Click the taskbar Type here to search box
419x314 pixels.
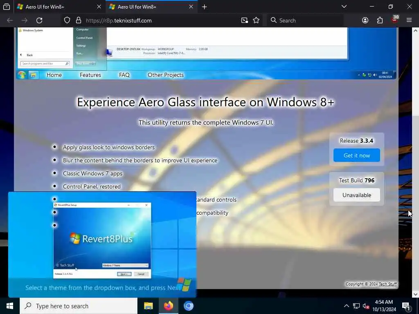tap(79, 306)
